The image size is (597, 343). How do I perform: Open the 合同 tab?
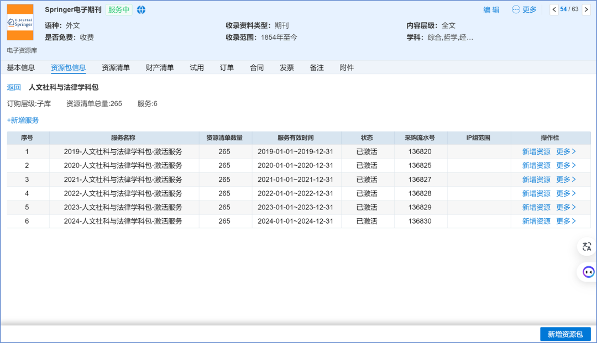click(x=256, y=68)
